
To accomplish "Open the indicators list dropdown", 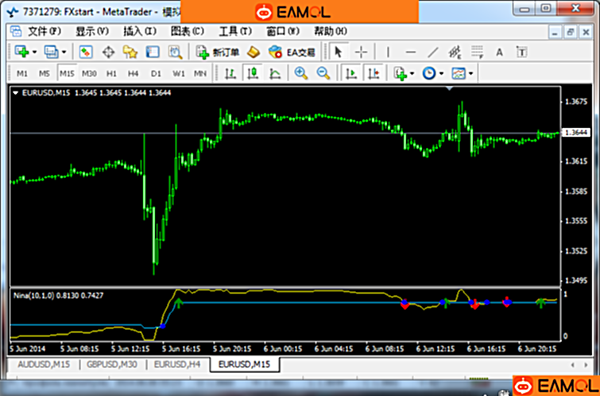I will coord(412,73).
